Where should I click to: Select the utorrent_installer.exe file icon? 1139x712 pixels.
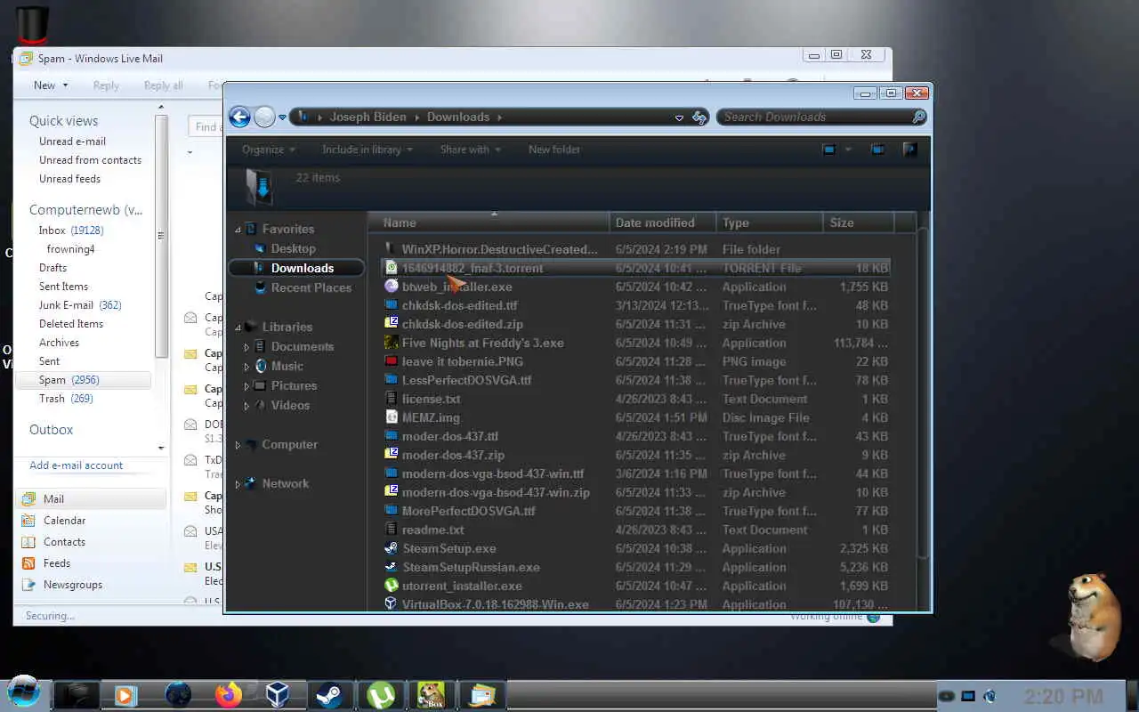(x=391, y=586)
